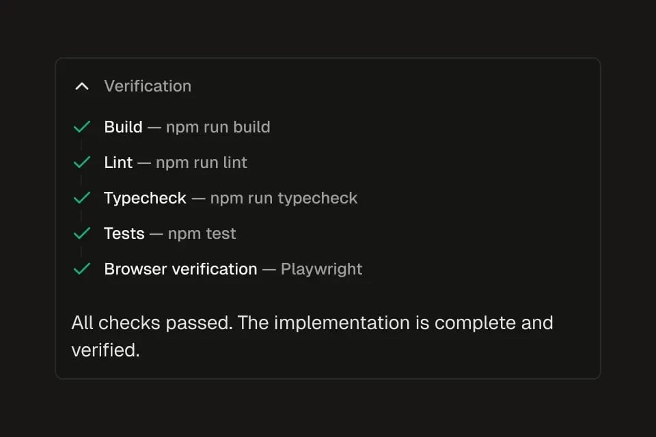The height and width of the screenshot is (437, 656).
Task: Select the Verification header label
Action: pos(147,86)
